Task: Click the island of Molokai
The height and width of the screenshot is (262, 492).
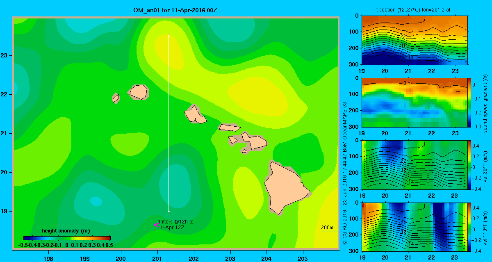Action: tap(229, 128)
